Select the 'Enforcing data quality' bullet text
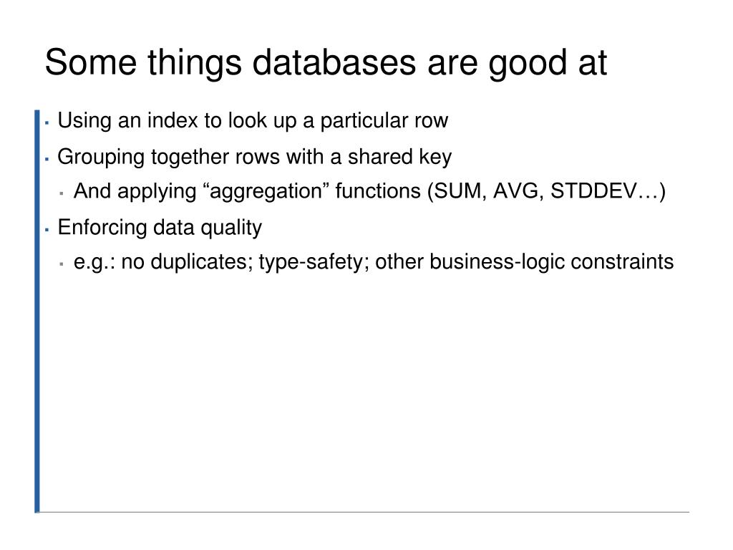 click(x=160, y=228)
